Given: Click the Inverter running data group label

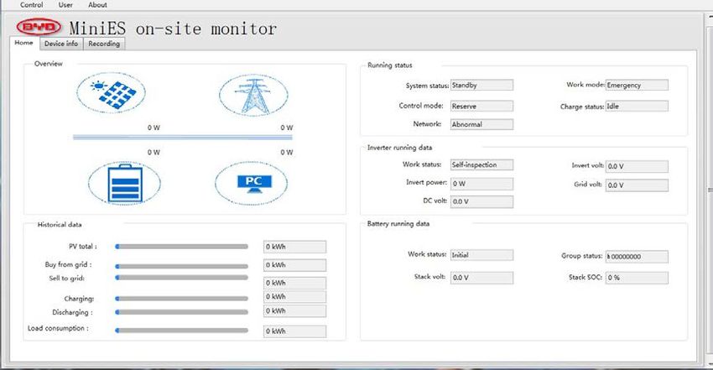Looking at the screenshot, I should (x=399, y=148).
